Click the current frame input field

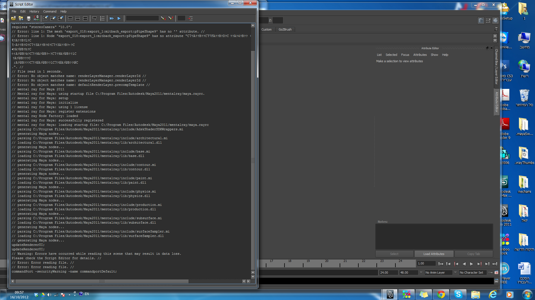pyautogui.click(x=426, y=263)
